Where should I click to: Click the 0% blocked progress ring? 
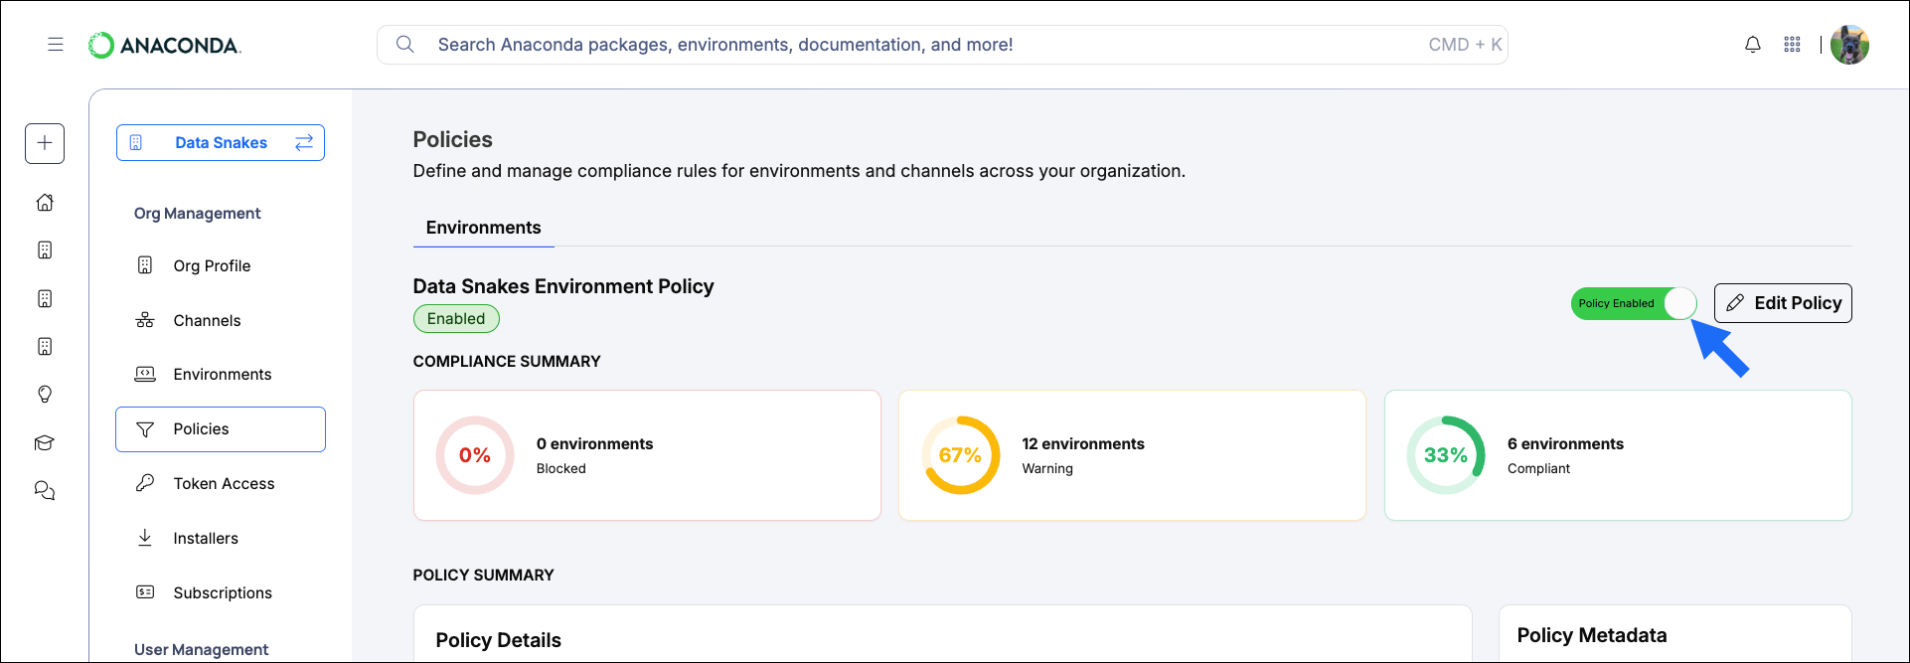point(475,455)
